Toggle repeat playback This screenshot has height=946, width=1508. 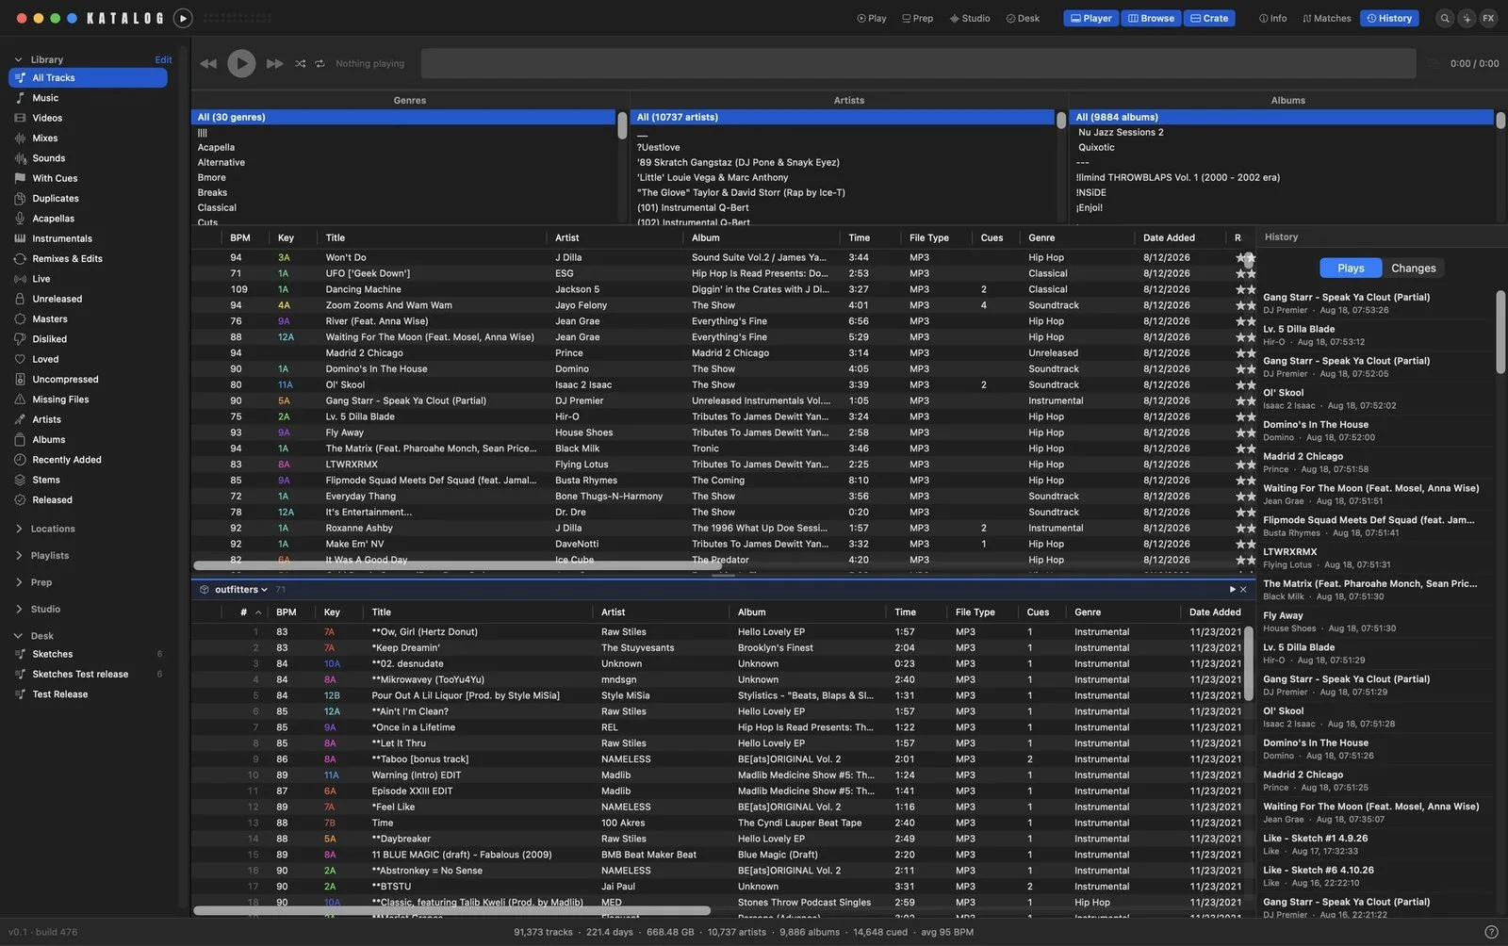click(320, 63)
